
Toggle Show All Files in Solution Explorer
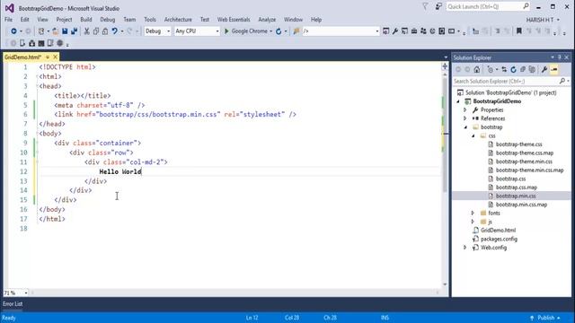(x=532, y=69)
